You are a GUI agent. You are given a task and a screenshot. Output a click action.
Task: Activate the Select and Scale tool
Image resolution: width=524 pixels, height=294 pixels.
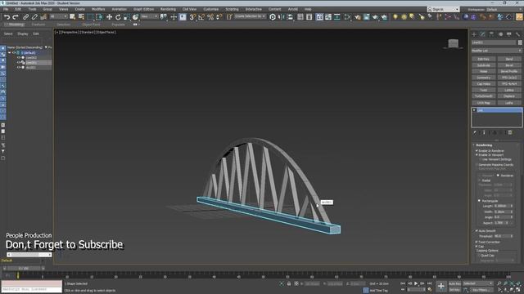tap(127, 17)
